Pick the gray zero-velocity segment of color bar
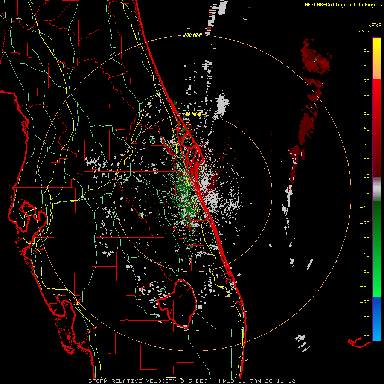384x384 pixels. click(x=377, y=189)
